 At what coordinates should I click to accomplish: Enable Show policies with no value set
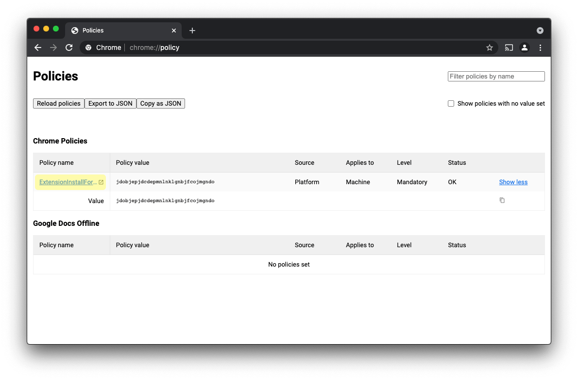(x=451, y=103)
